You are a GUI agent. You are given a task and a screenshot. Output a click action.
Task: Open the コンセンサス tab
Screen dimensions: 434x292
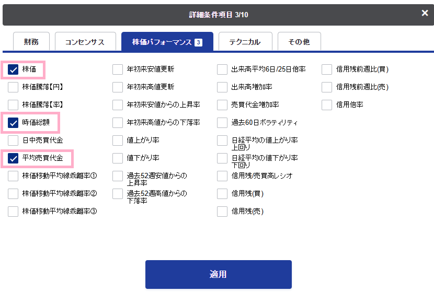point(85,42)
